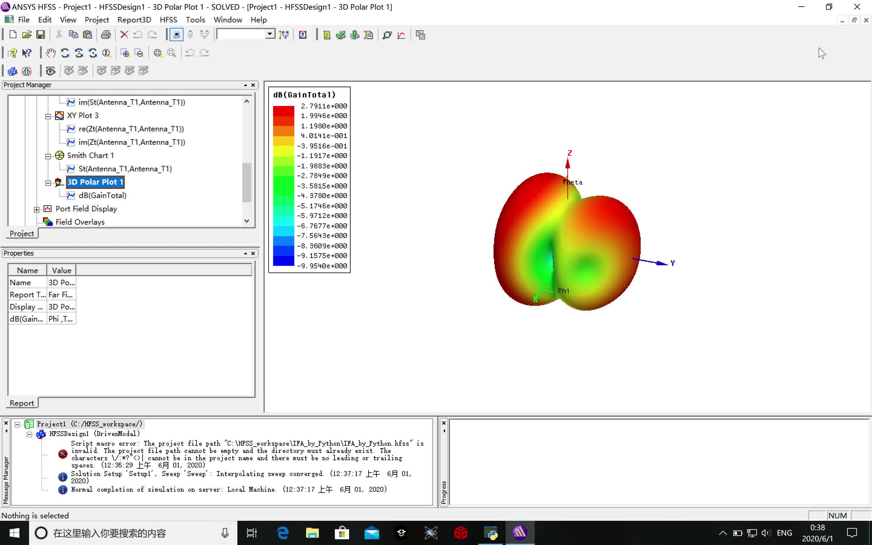Toggle the Show/Hide objects eye icon
Viewport: 872px width, 545px height.
[x=51, y=71]
